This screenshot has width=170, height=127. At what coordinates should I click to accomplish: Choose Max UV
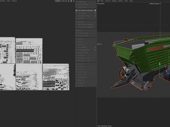tap(86, 30)
